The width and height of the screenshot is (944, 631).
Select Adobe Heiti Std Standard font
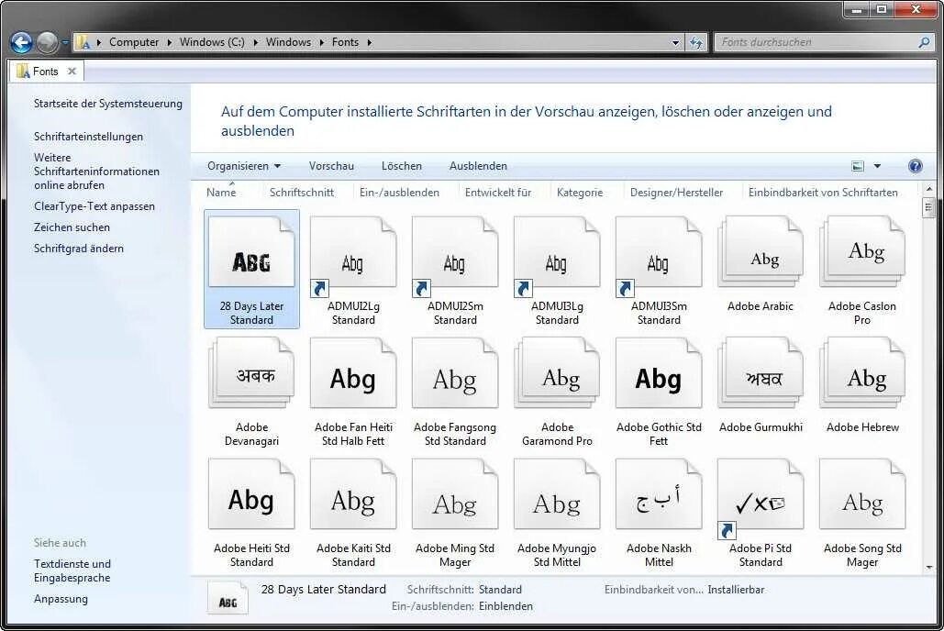(x=251, y=513)
